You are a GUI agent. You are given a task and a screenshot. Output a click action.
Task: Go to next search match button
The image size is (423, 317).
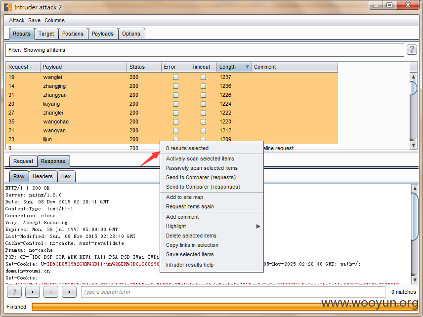69,292
